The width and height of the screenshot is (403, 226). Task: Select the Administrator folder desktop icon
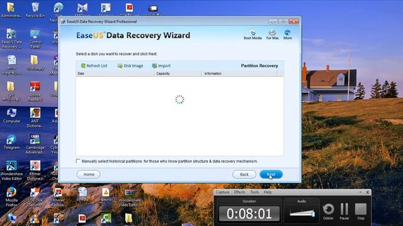click(x=11, y=10)
